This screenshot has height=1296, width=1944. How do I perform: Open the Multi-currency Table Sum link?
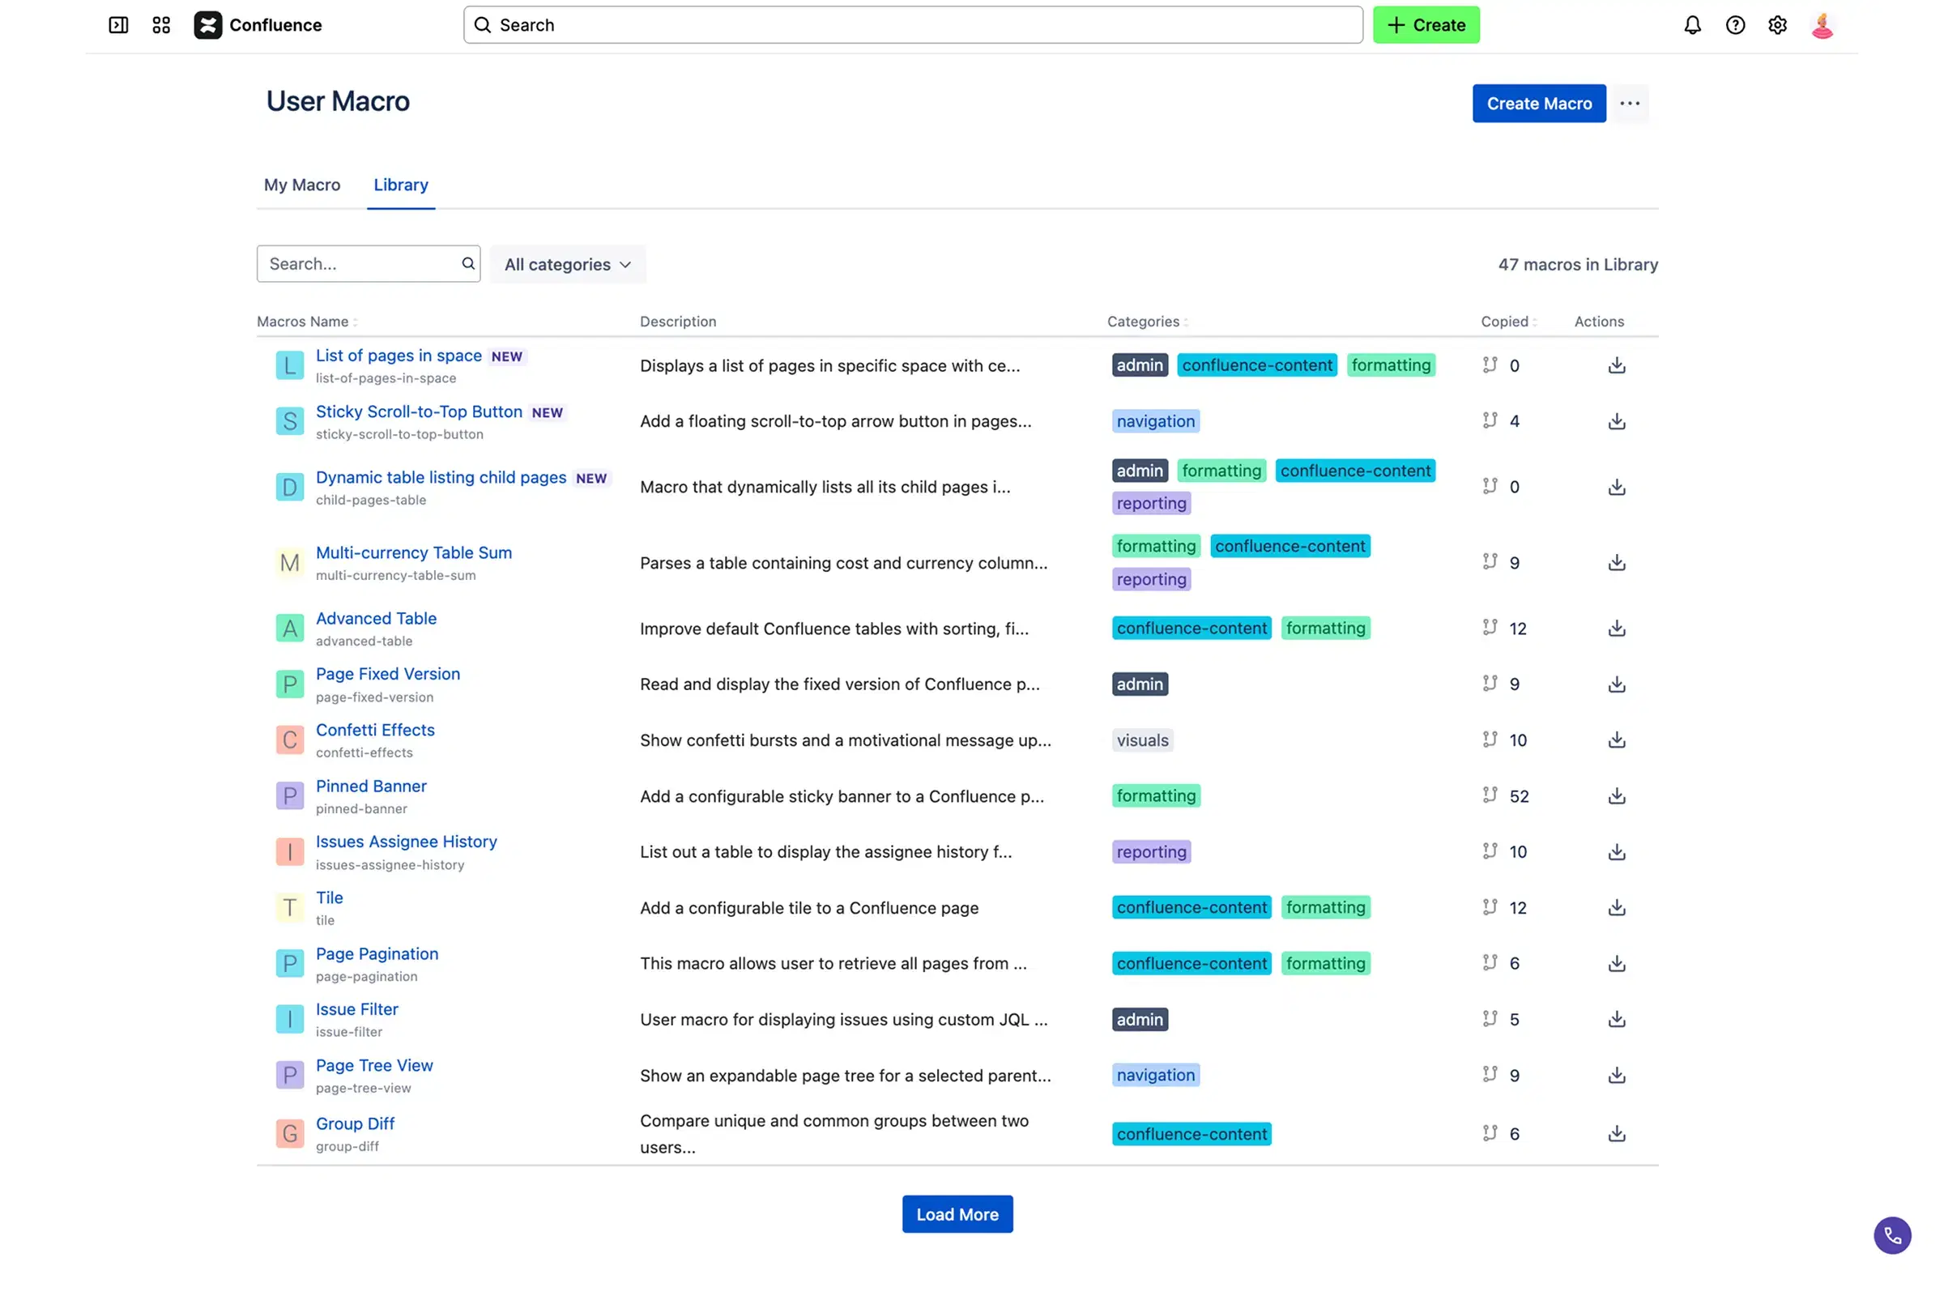click(414, 553)
